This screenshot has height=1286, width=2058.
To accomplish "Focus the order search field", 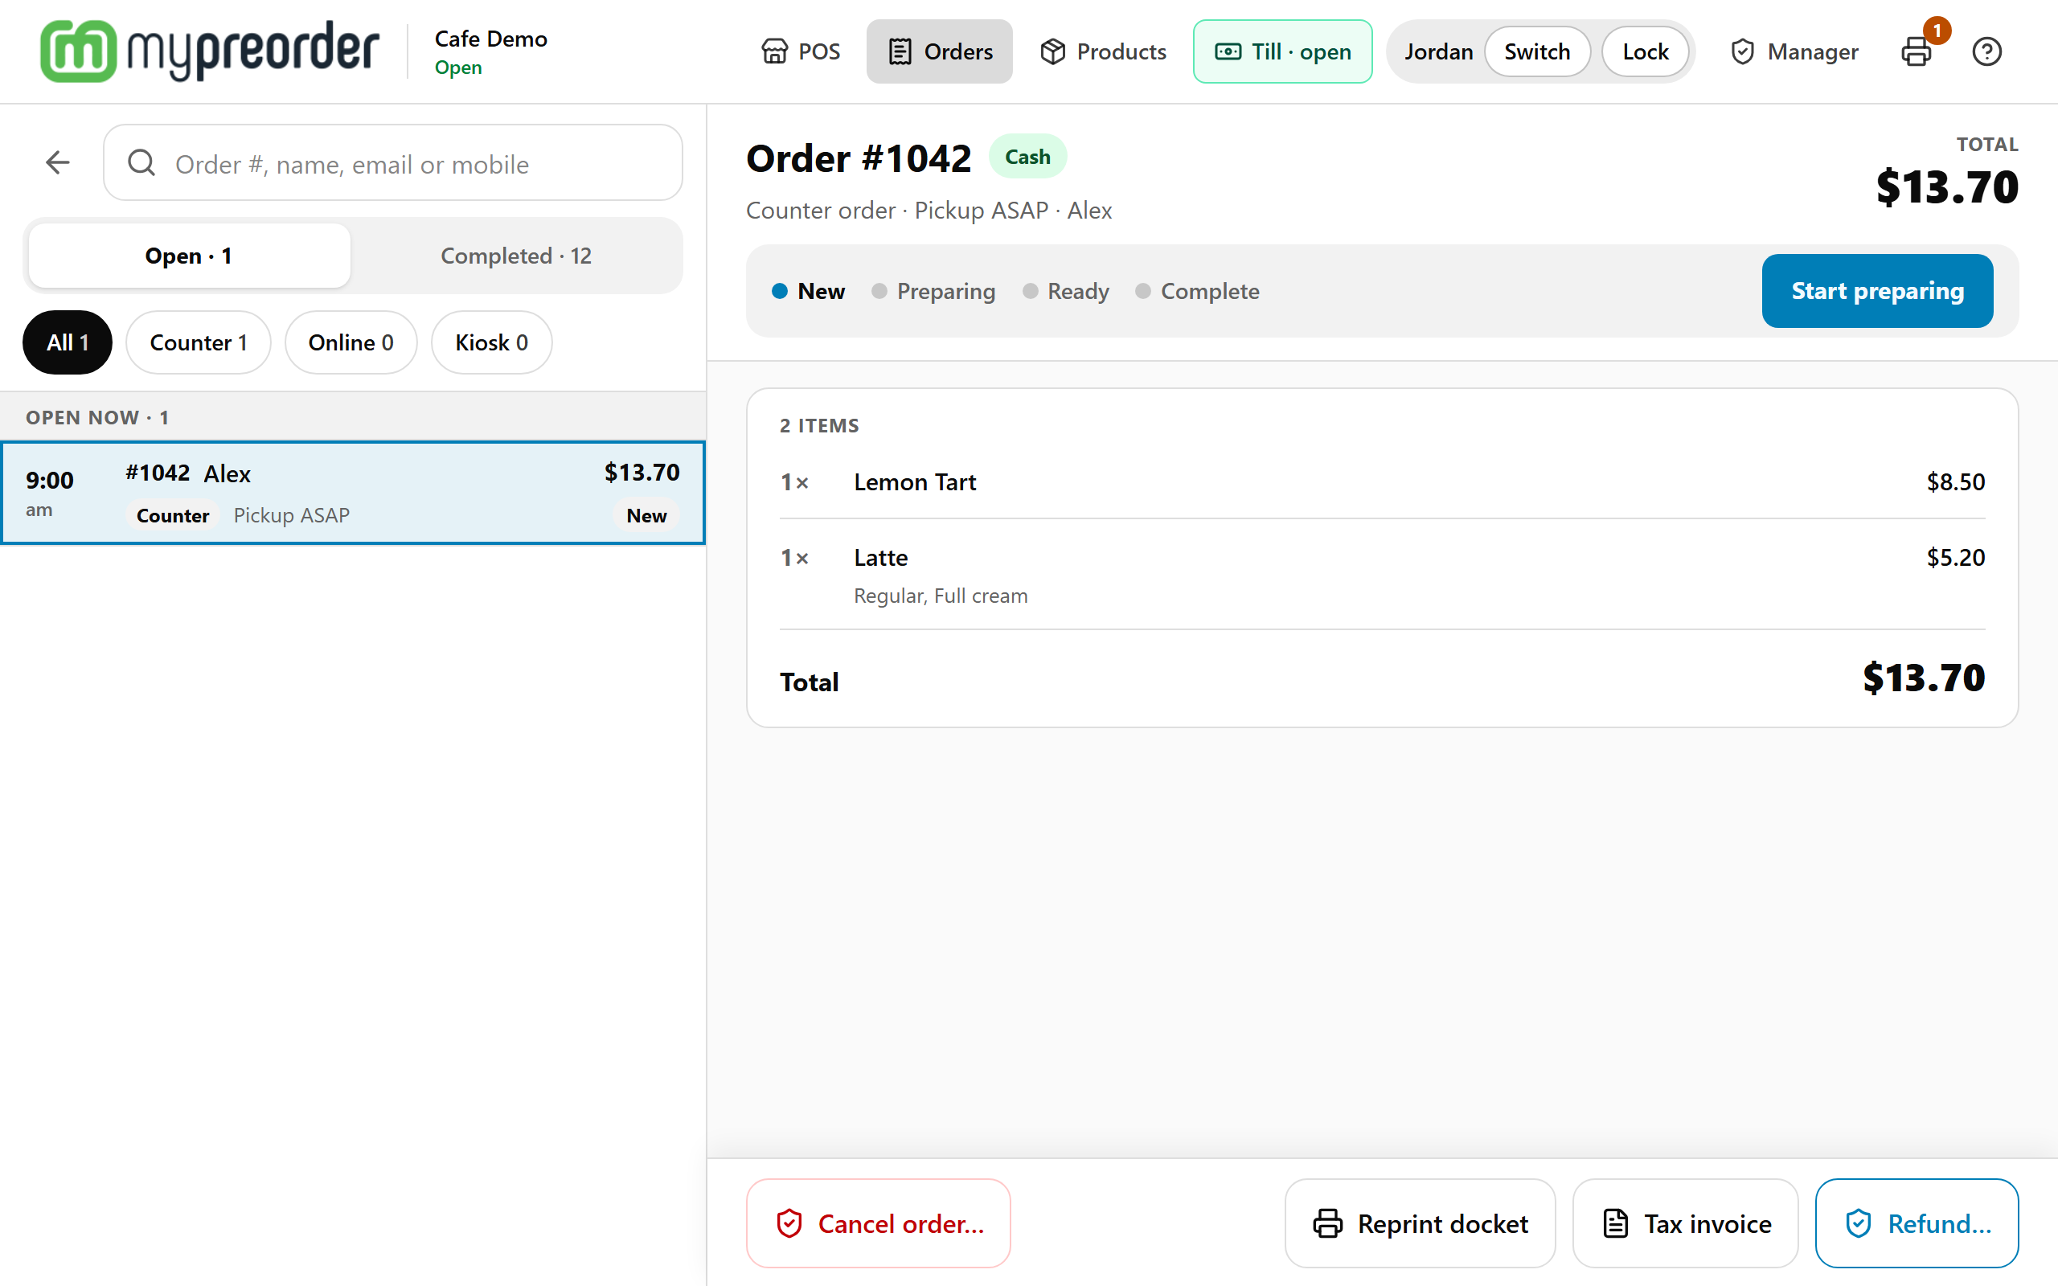I will (393, 162).
